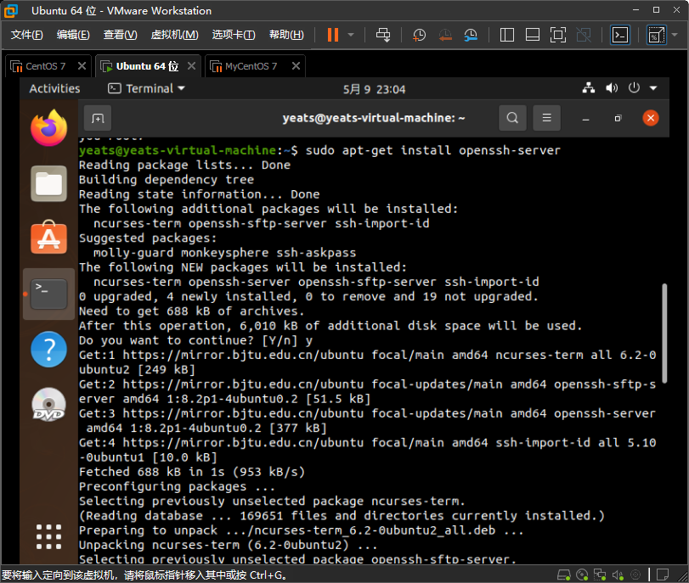The width and height of the screenshot is (689, 583).
Task: Send Ctrl+Alt+Del to the virtual machine
Action: pyautogui.click(x=382, y=35)
